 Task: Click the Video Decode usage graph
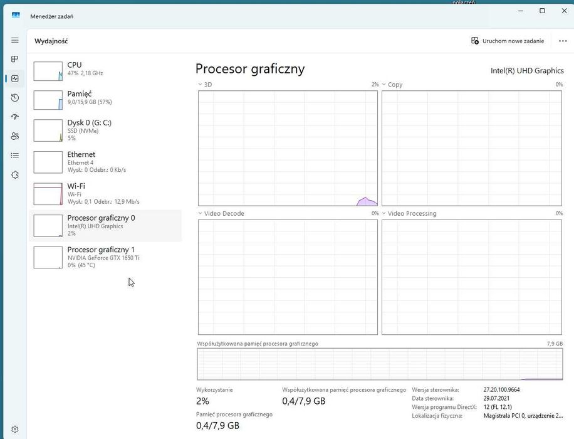click(288, 277)
